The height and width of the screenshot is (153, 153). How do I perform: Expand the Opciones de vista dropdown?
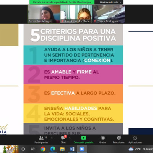point(111,2)
